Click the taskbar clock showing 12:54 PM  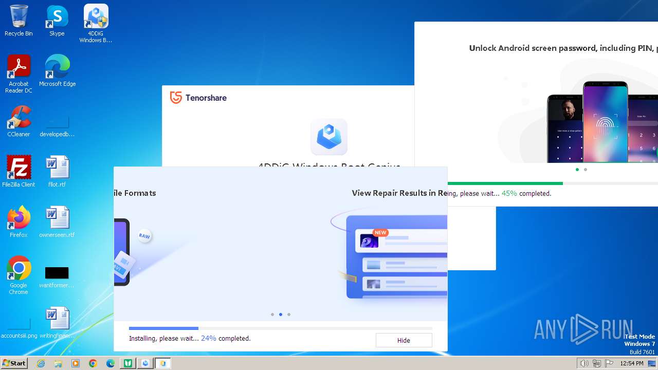[x=631, y=363]
